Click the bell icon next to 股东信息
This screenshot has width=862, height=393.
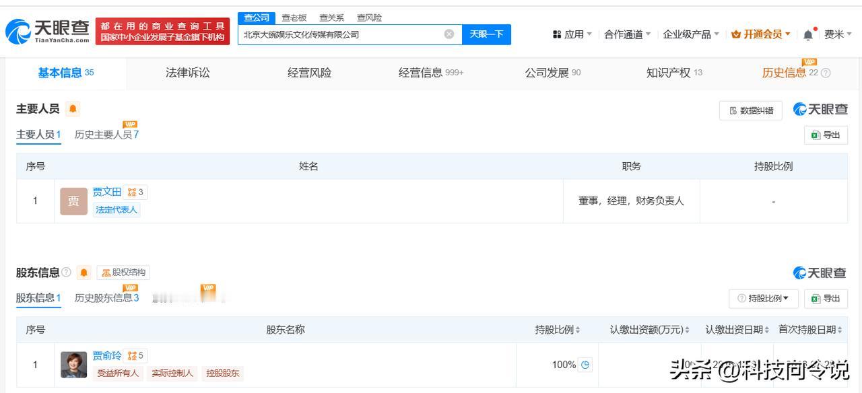coord(84,273)
